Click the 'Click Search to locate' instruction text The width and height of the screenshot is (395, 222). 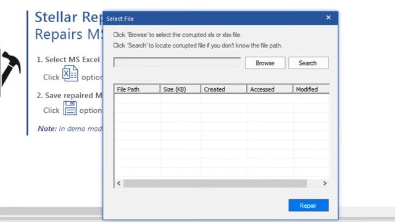tap(197, 46)
